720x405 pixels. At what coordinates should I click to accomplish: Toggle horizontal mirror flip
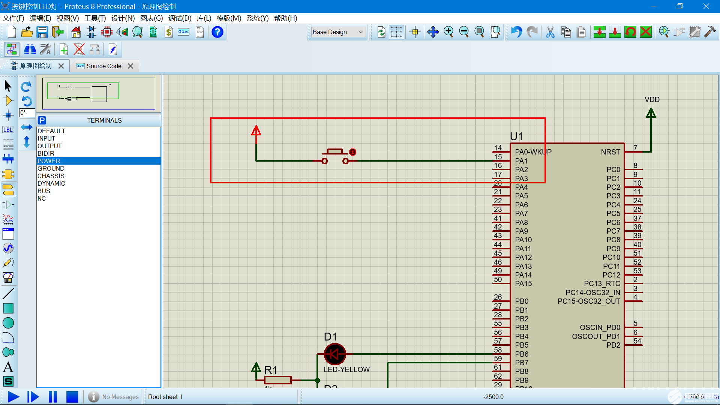26,127
